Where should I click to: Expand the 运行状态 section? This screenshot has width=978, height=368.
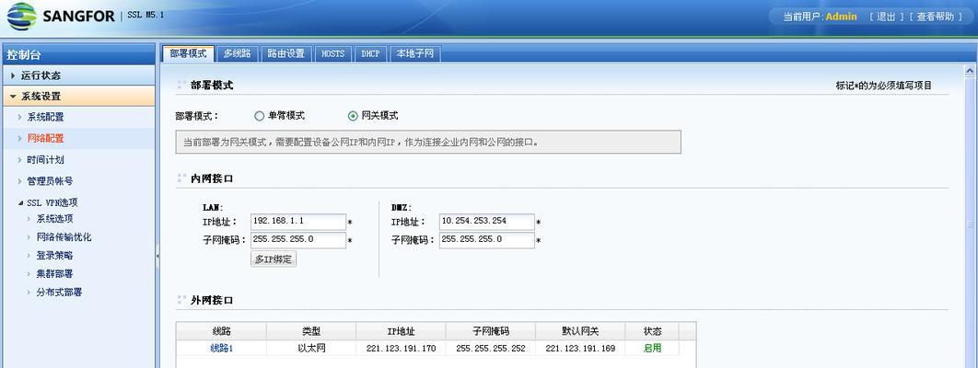(x=78, y=75)
